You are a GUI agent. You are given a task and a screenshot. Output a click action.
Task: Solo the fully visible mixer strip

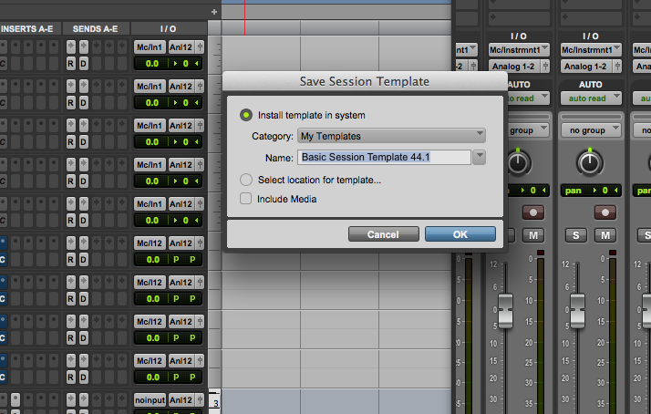pyautogui.click(x=576, y=235)
